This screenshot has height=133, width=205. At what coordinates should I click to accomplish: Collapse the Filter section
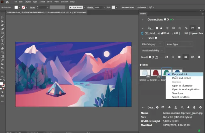(x=143, y=38)
